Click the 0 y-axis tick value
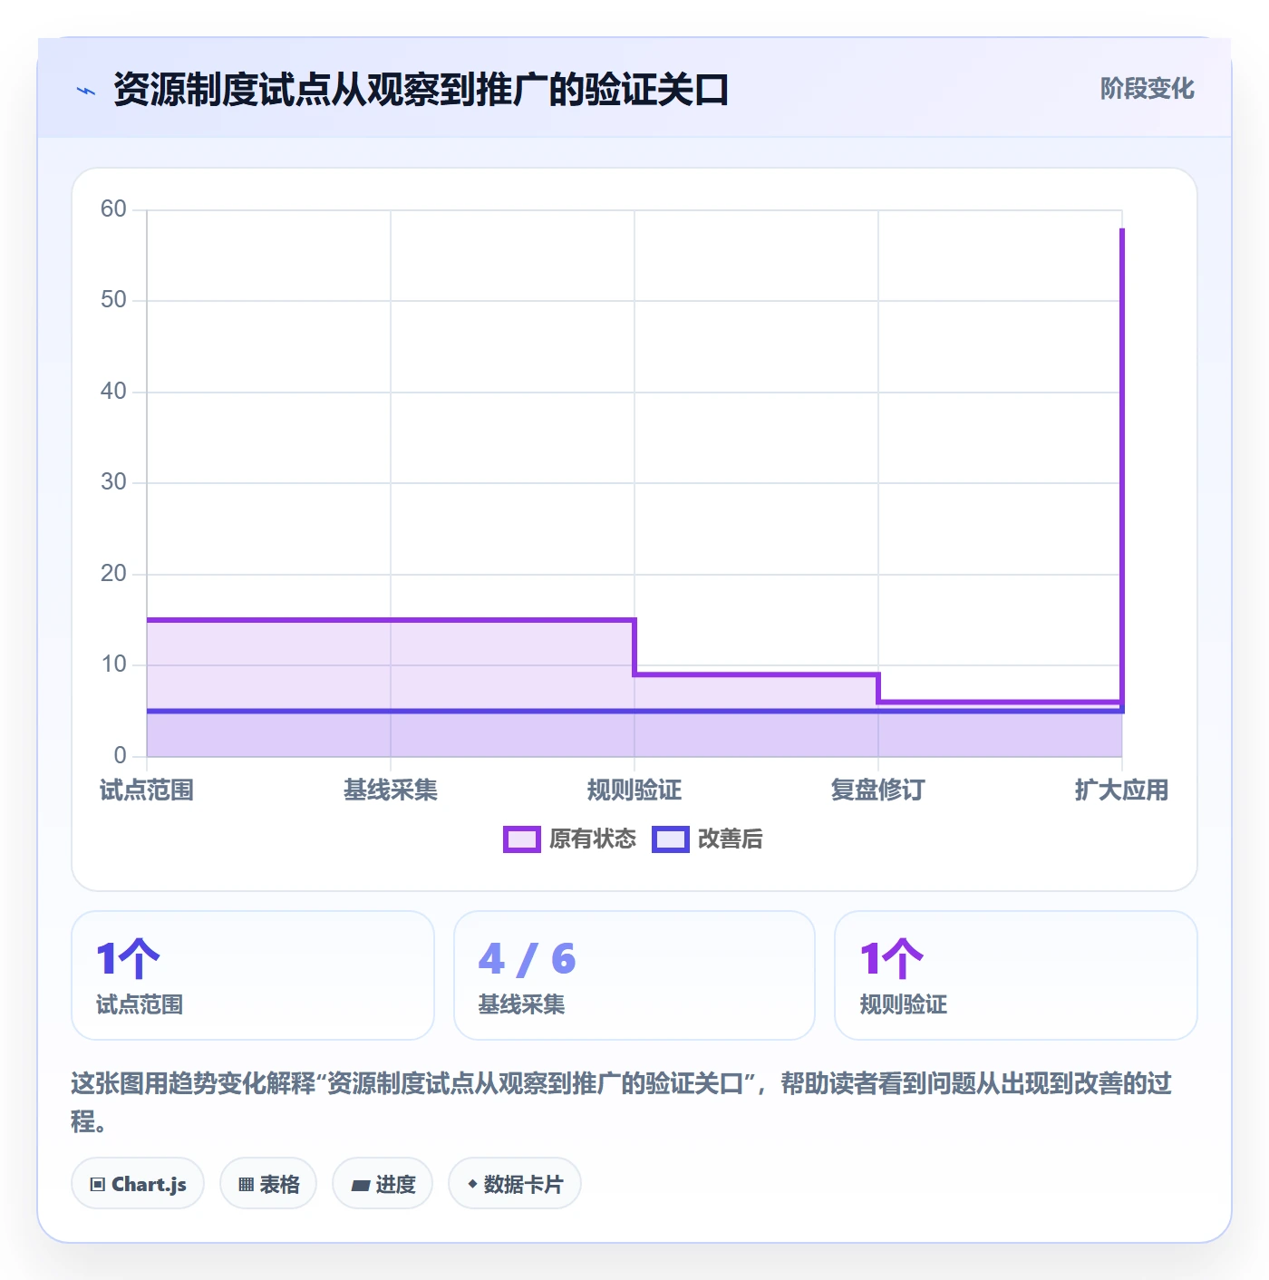Viewport: 1269px width, 1280px height. pyautogui.click(x=120, y=756)
